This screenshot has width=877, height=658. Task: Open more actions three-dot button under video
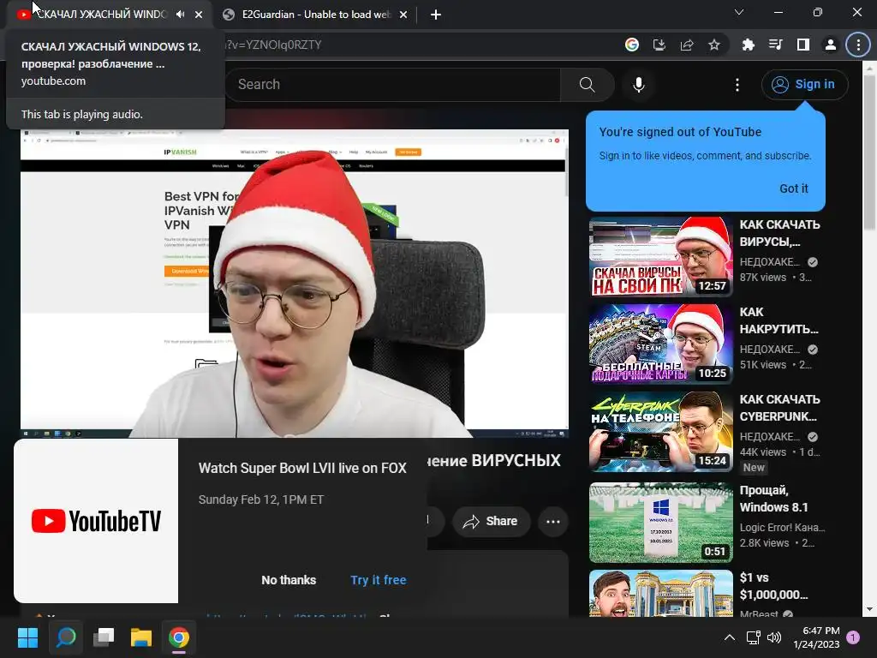point(553,522)
